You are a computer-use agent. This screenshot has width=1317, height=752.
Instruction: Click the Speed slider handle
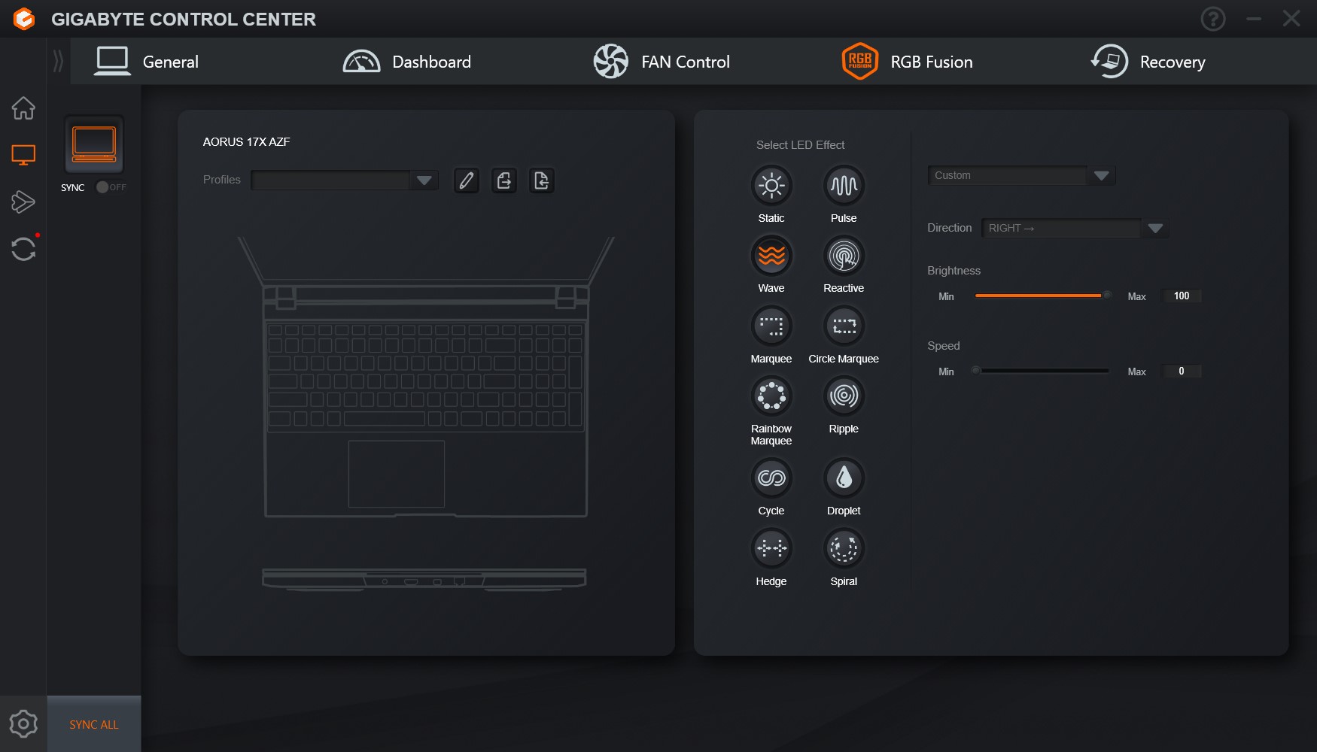pos(976,371)
